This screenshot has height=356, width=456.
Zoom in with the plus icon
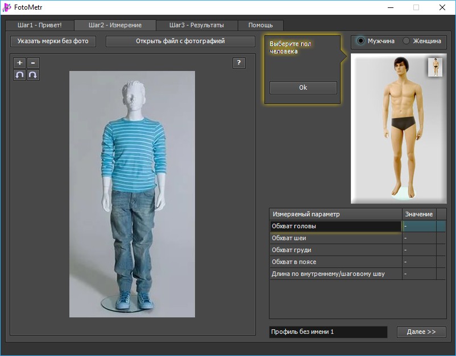click(x=19, y=62)
